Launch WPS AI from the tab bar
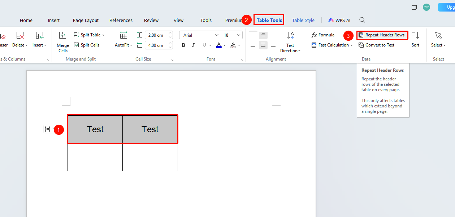 tap(339, 20)
